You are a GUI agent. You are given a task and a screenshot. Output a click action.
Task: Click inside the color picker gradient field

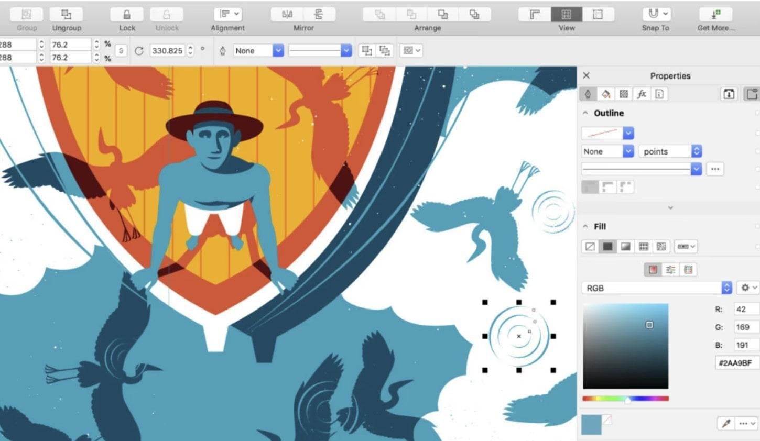pyautogui.click(x=626, y=346)
